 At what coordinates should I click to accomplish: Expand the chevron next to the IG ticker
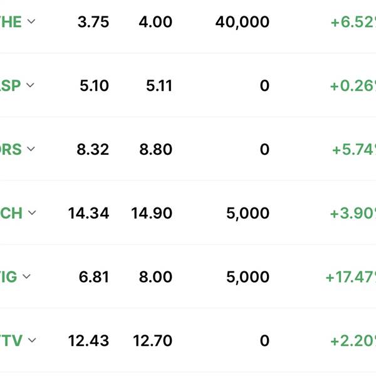coord(26,276)
